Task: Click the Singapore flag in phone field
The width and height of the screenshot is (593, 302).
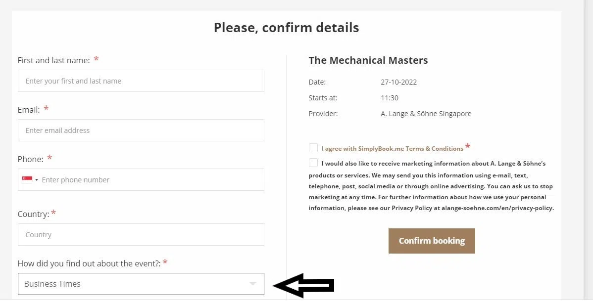Action: pos(27,179)
